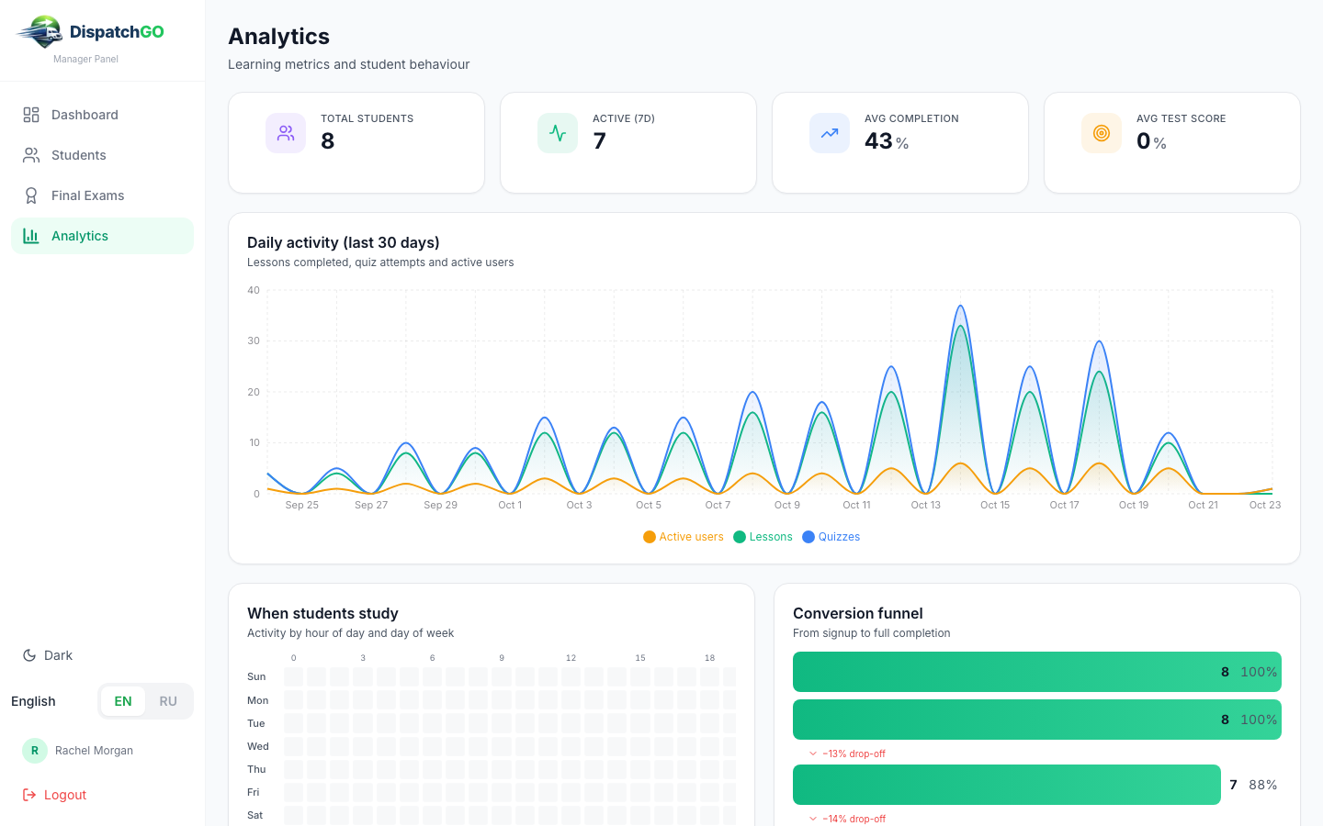Image resolution: width=1323 pixels, height=826 pixels.
Task: Click the Final Exams award icon
Action: pos(31,195)
